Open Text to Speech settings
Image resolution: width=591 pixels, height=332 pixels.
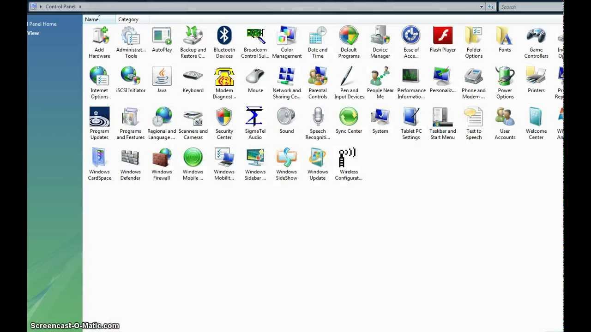pyautogui.click(x=474, y=124)
